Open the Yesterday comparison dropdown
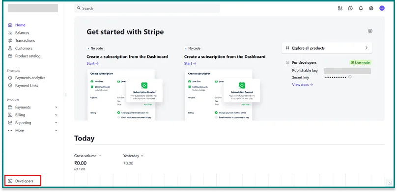The image size is (397, 192). coord(133,156)
